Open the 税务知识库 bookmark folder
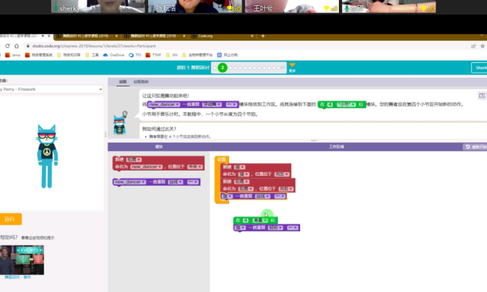This screenshot has width=487, height=292. (69, 55)
